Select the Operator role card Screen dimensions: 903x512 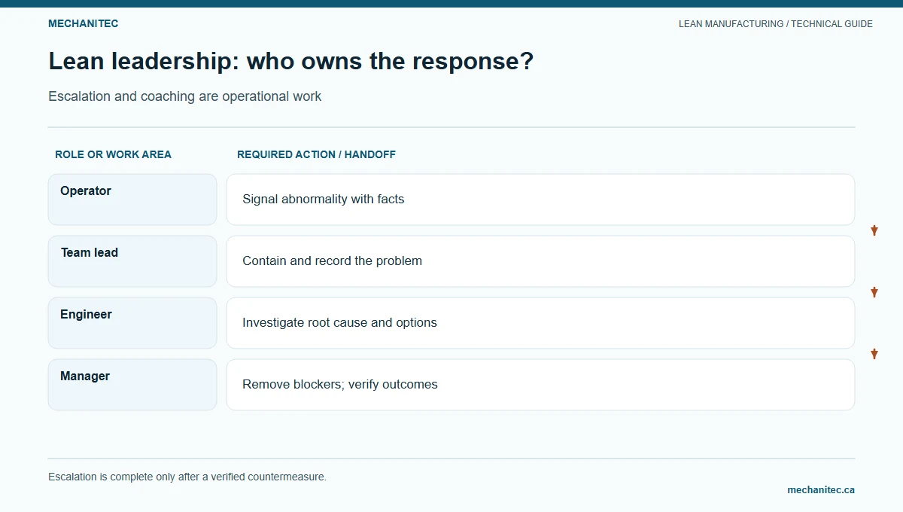(132, 200)
